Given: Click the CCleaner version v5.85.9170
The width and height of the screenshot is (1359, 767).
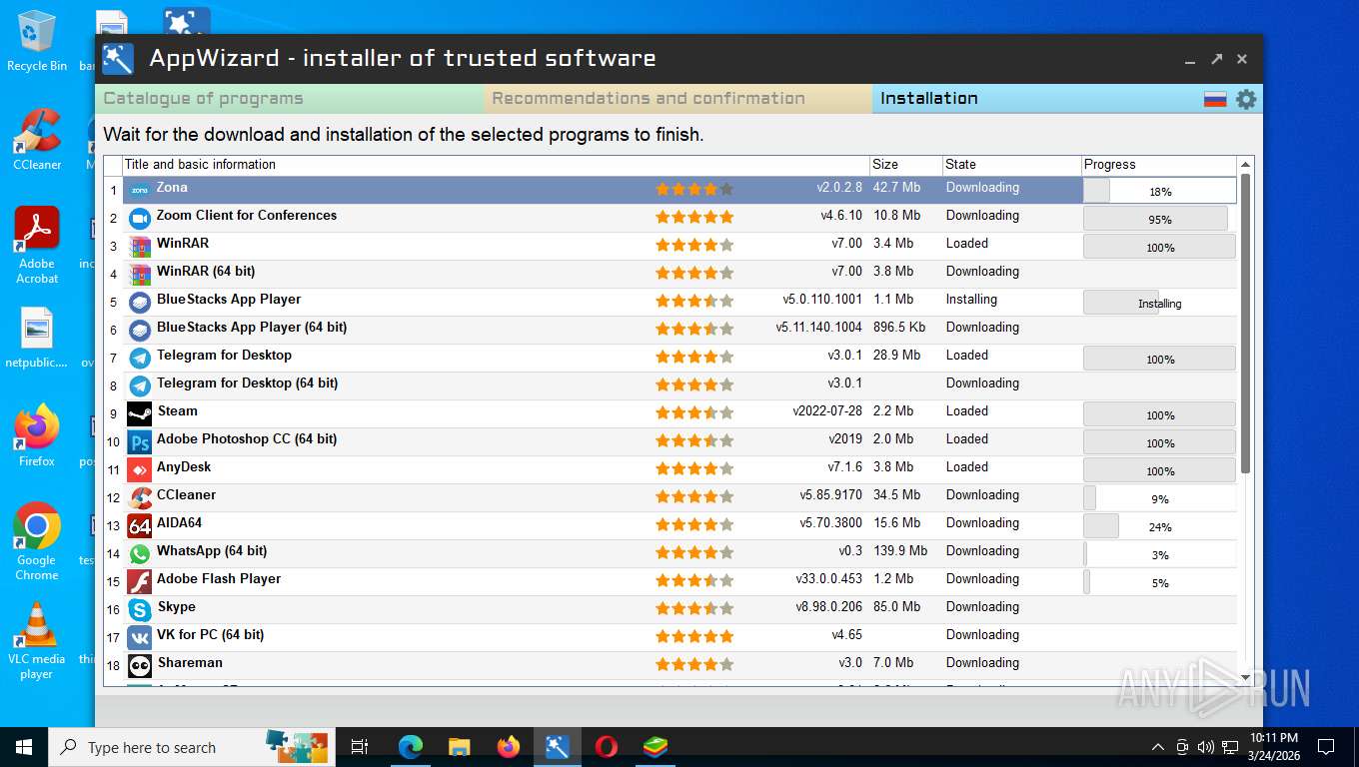Looking at the screenshot, I should point(831,494).
